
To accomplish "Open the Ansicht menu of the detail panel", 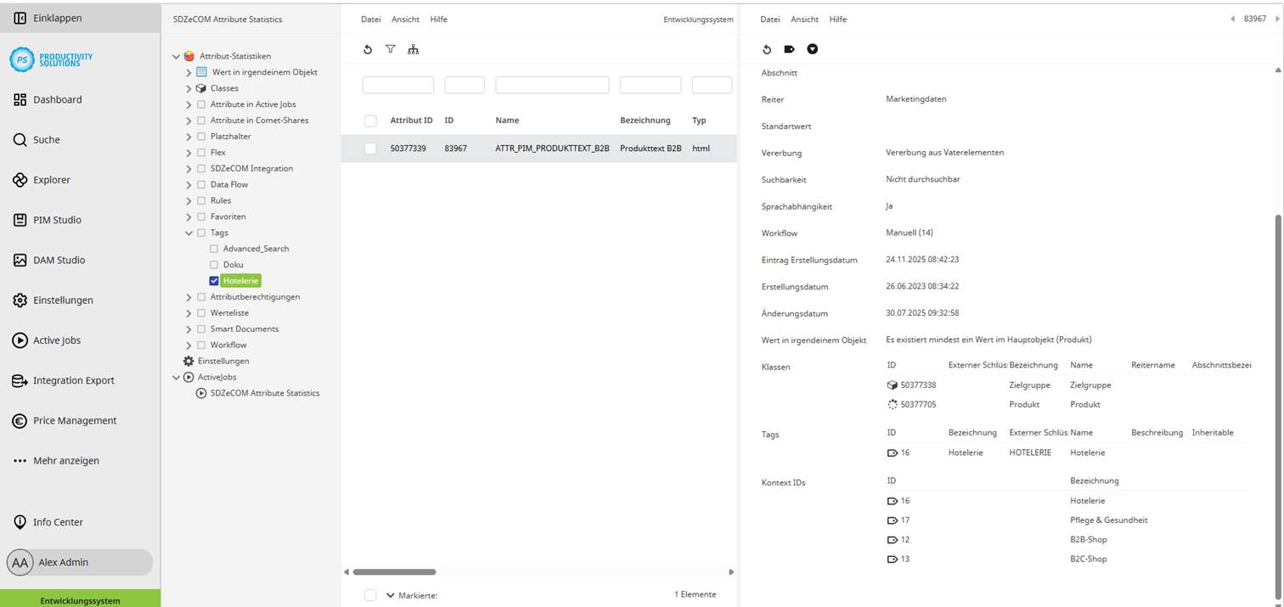I will coord(804,19).
